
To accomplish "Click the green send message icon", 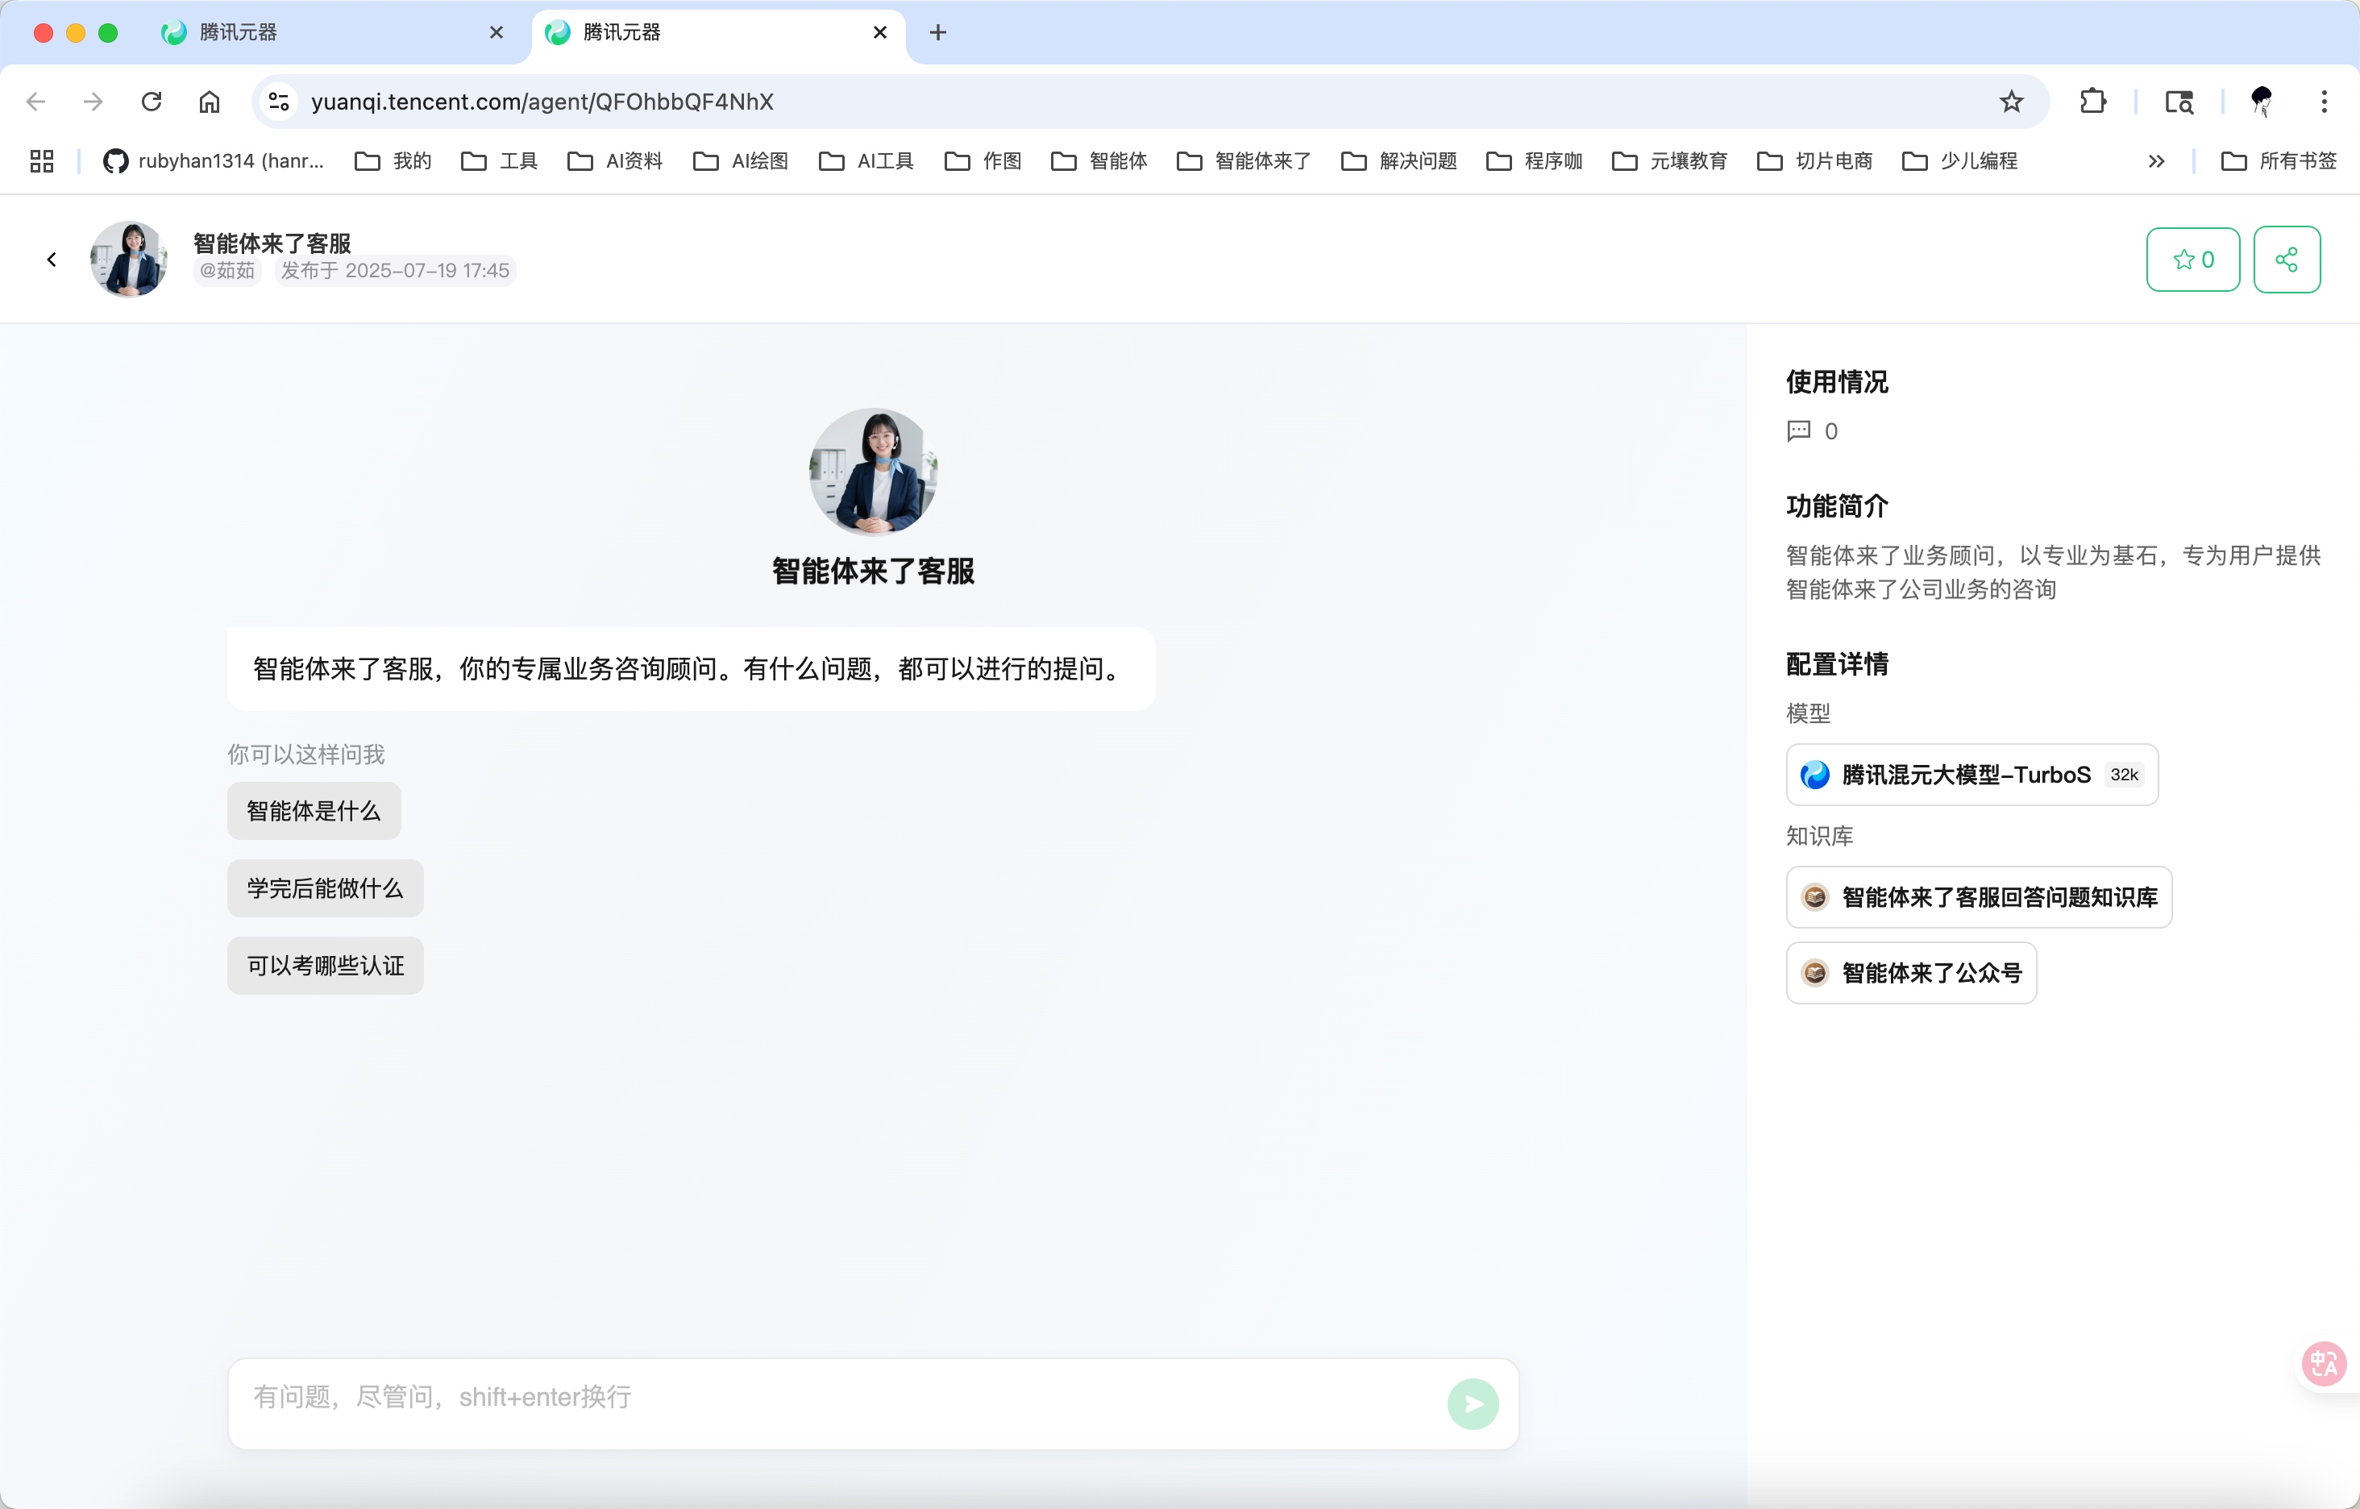I will [1473, 1403].
